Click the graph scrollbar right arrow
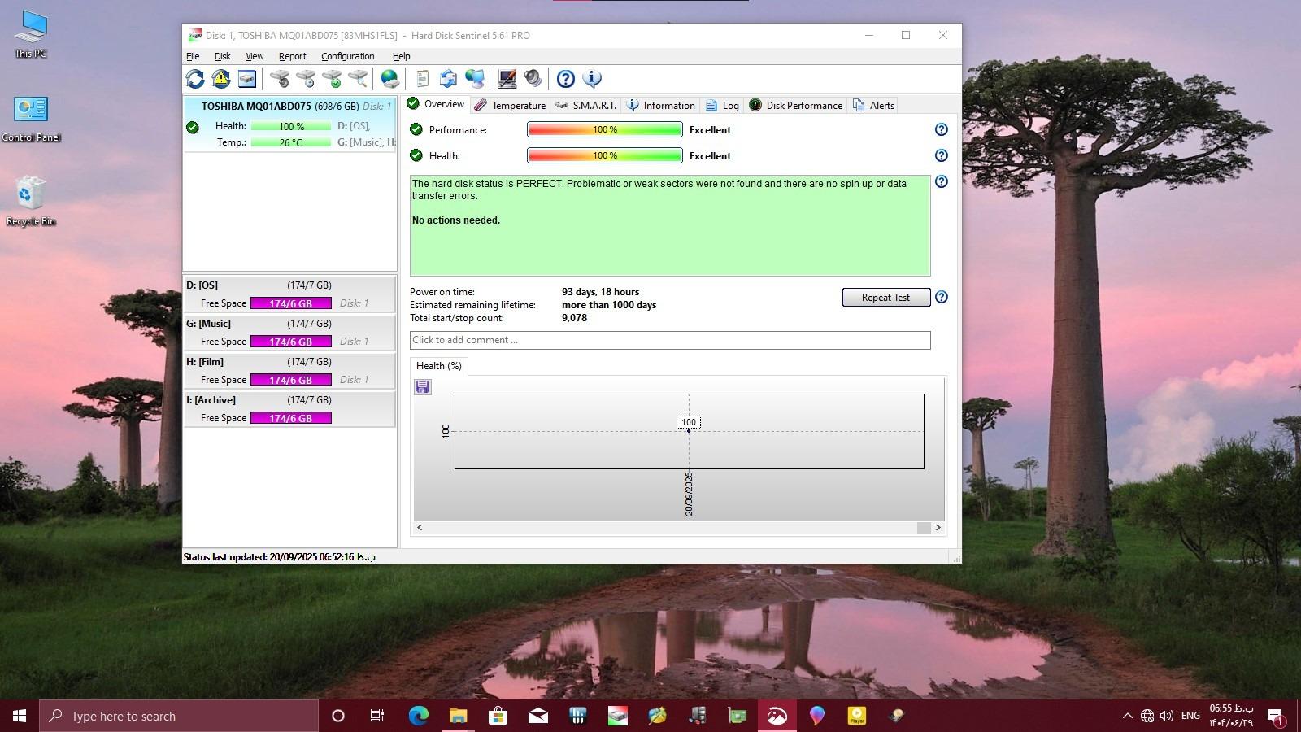The image size is (1301, 732). (x=938, y=528)
